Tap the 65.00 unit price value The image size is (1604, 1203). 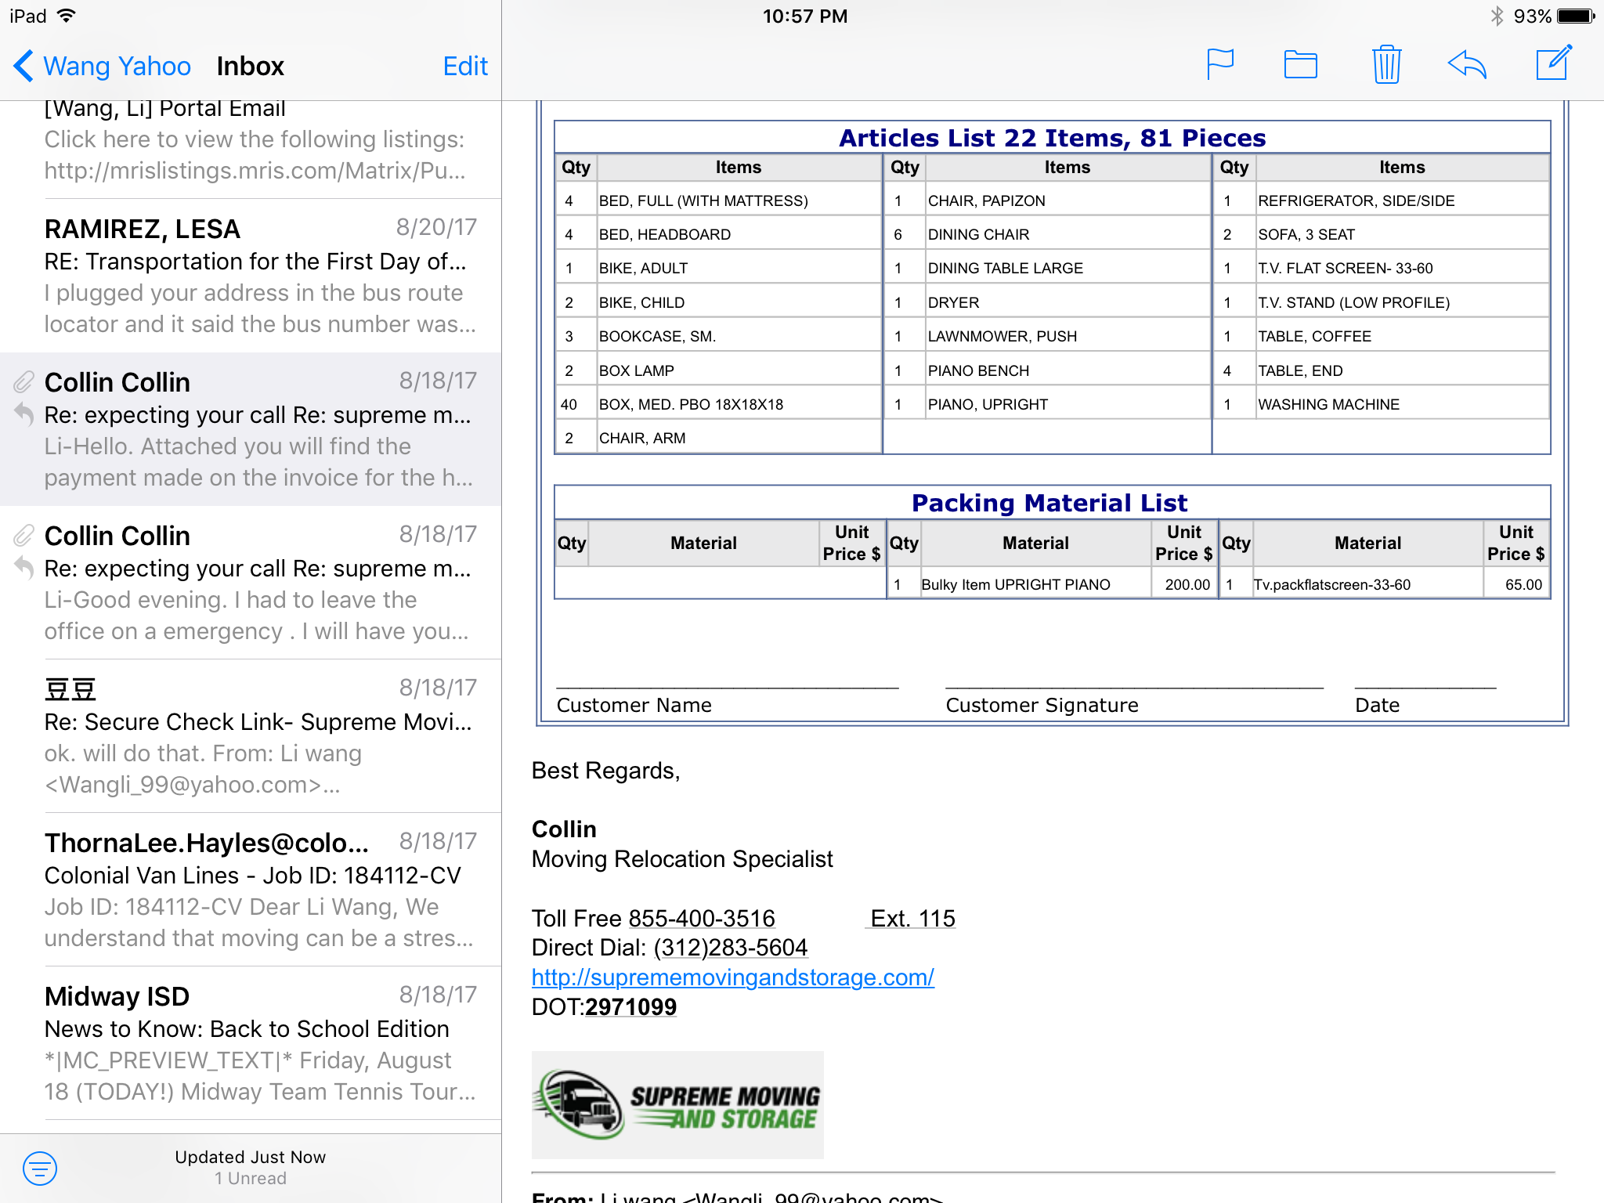[1523, 584]
